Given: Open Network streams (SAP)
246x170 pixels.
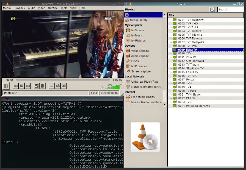Looking at the screenshot, I should [143, 87].
